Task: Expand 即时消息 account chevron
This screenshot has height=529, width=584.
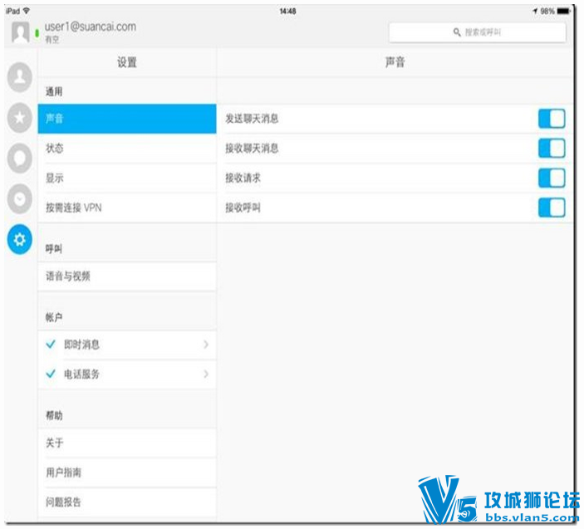Action: point(206,345)
